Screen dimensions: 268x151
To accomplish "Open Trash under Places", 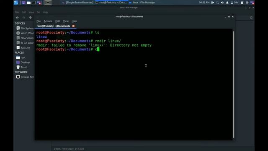I will [22, 67].
